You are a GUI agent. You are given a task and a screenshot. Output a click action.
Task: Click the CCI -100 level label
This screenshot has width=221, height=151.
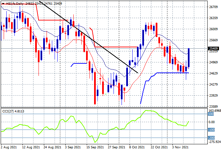pos(211,130)
